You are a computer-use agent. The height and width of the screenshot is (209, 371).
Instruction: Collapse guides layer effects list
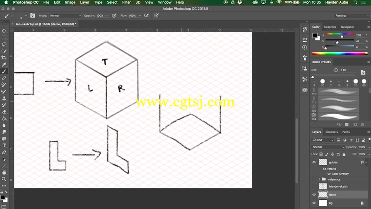366,162
